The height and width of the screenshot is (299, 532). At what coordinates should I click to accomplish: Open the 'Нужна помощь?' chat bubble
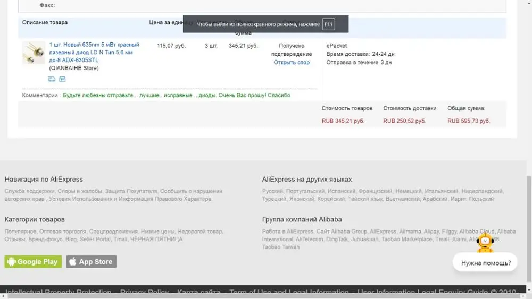(485, 263)
